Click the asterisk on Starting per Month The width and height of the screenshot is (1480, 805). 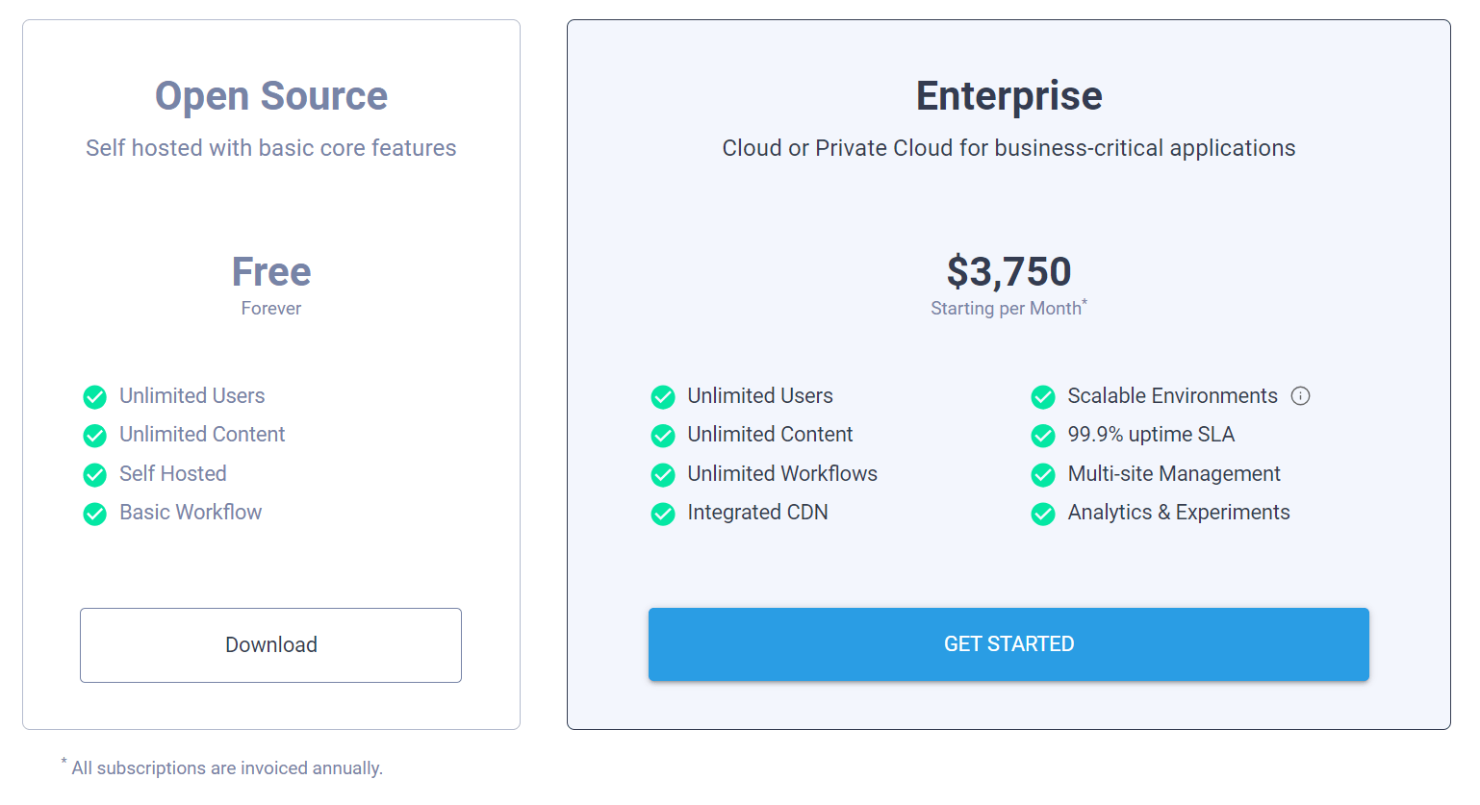[x=1085, y=301]
